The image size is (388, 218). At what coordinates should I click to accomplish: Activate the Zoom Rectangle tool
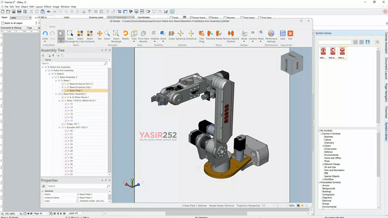[x=116, y=35]
